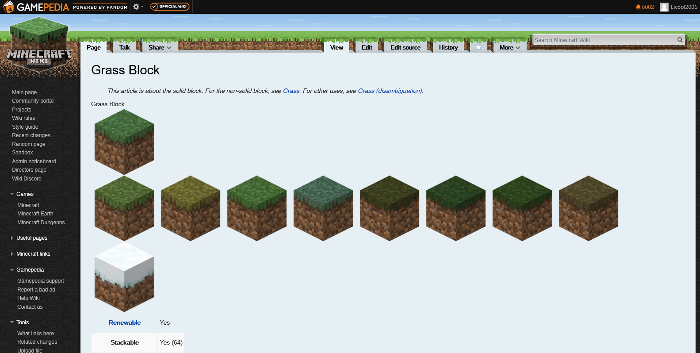Open the Admin noticeboard link
The width and height of the screenshot is (700, 353).
pos(34,161)
